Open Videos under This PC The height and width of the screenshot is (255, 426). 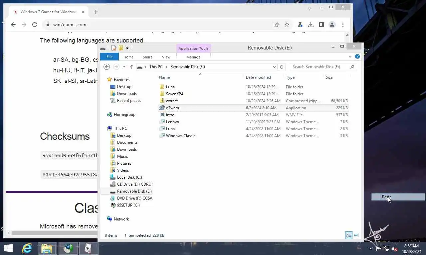click(x=123, y=170)
